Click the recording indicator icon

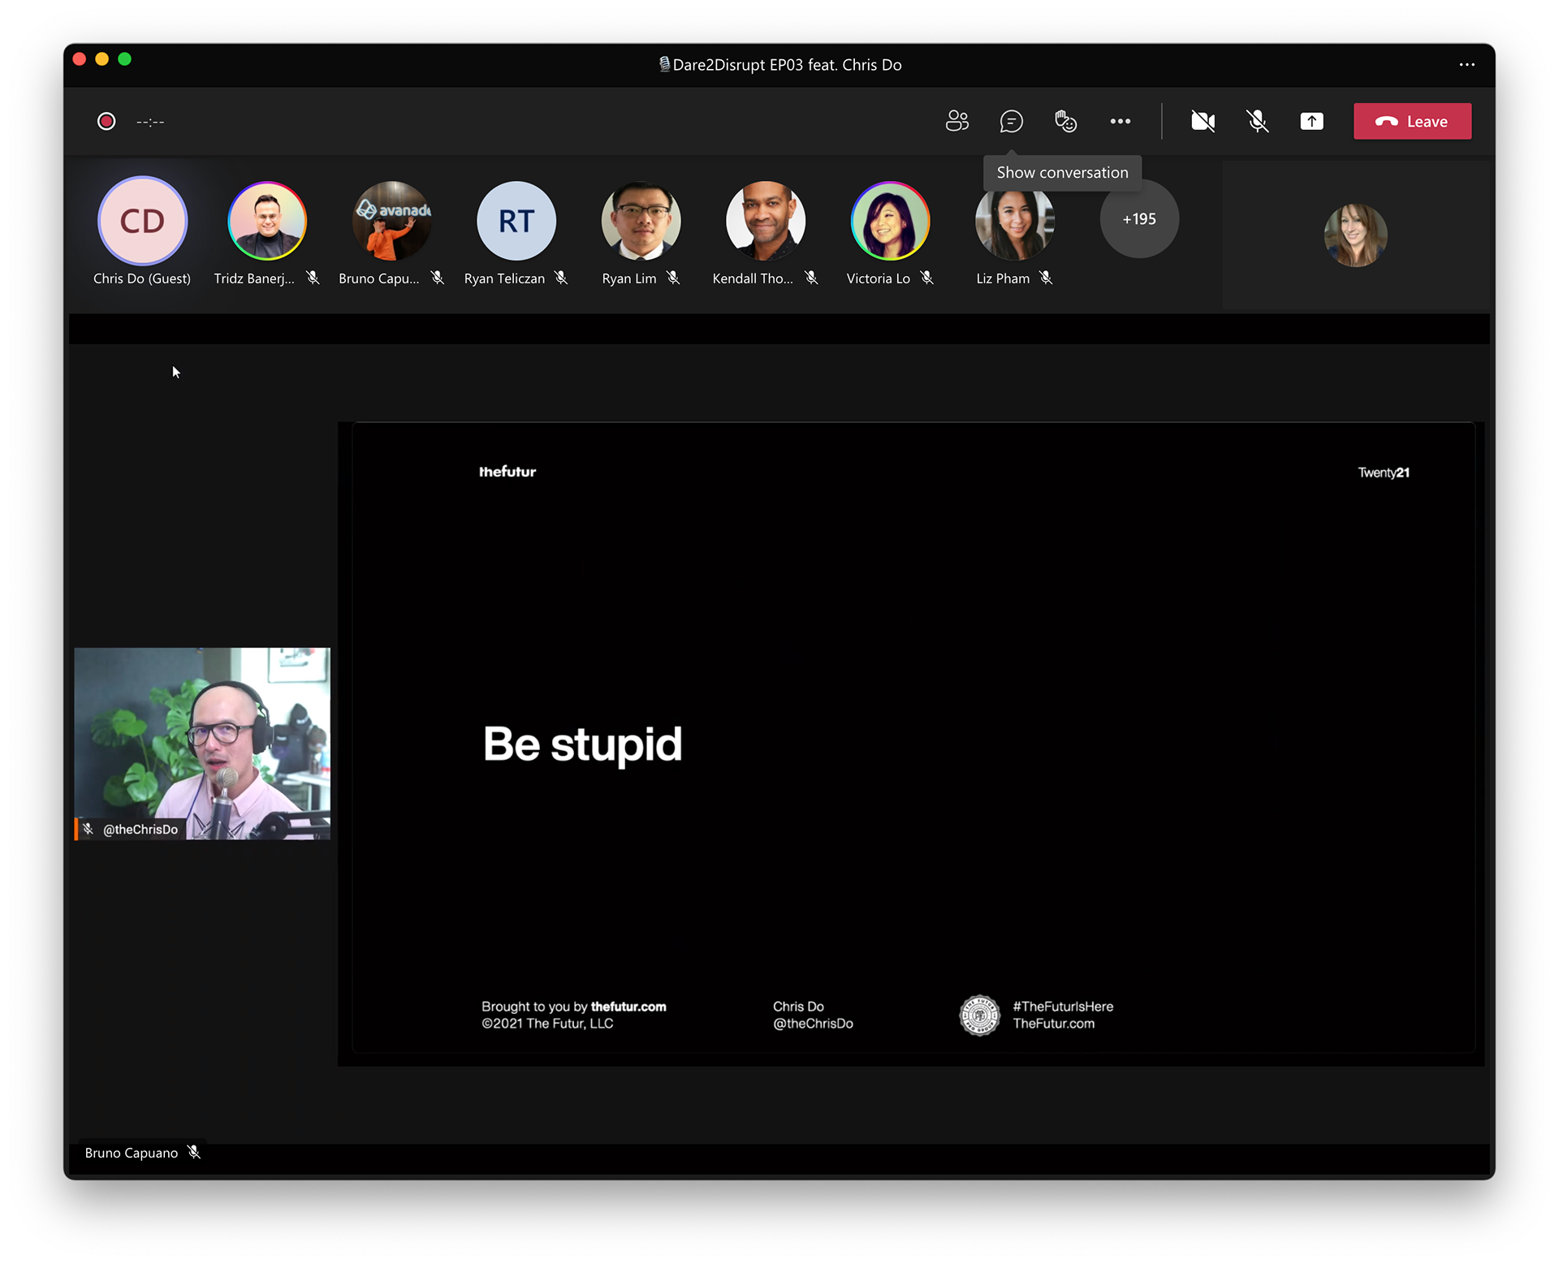[x=106, y=121]
